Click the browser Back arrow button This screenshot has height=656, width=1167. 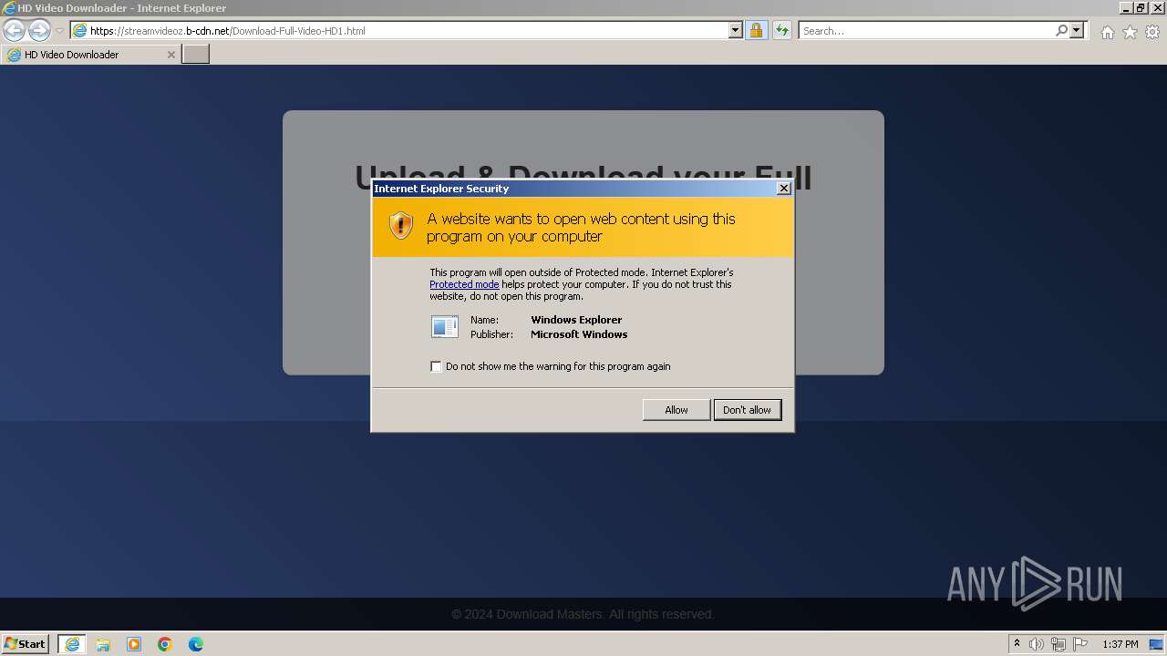coord(14,31)
